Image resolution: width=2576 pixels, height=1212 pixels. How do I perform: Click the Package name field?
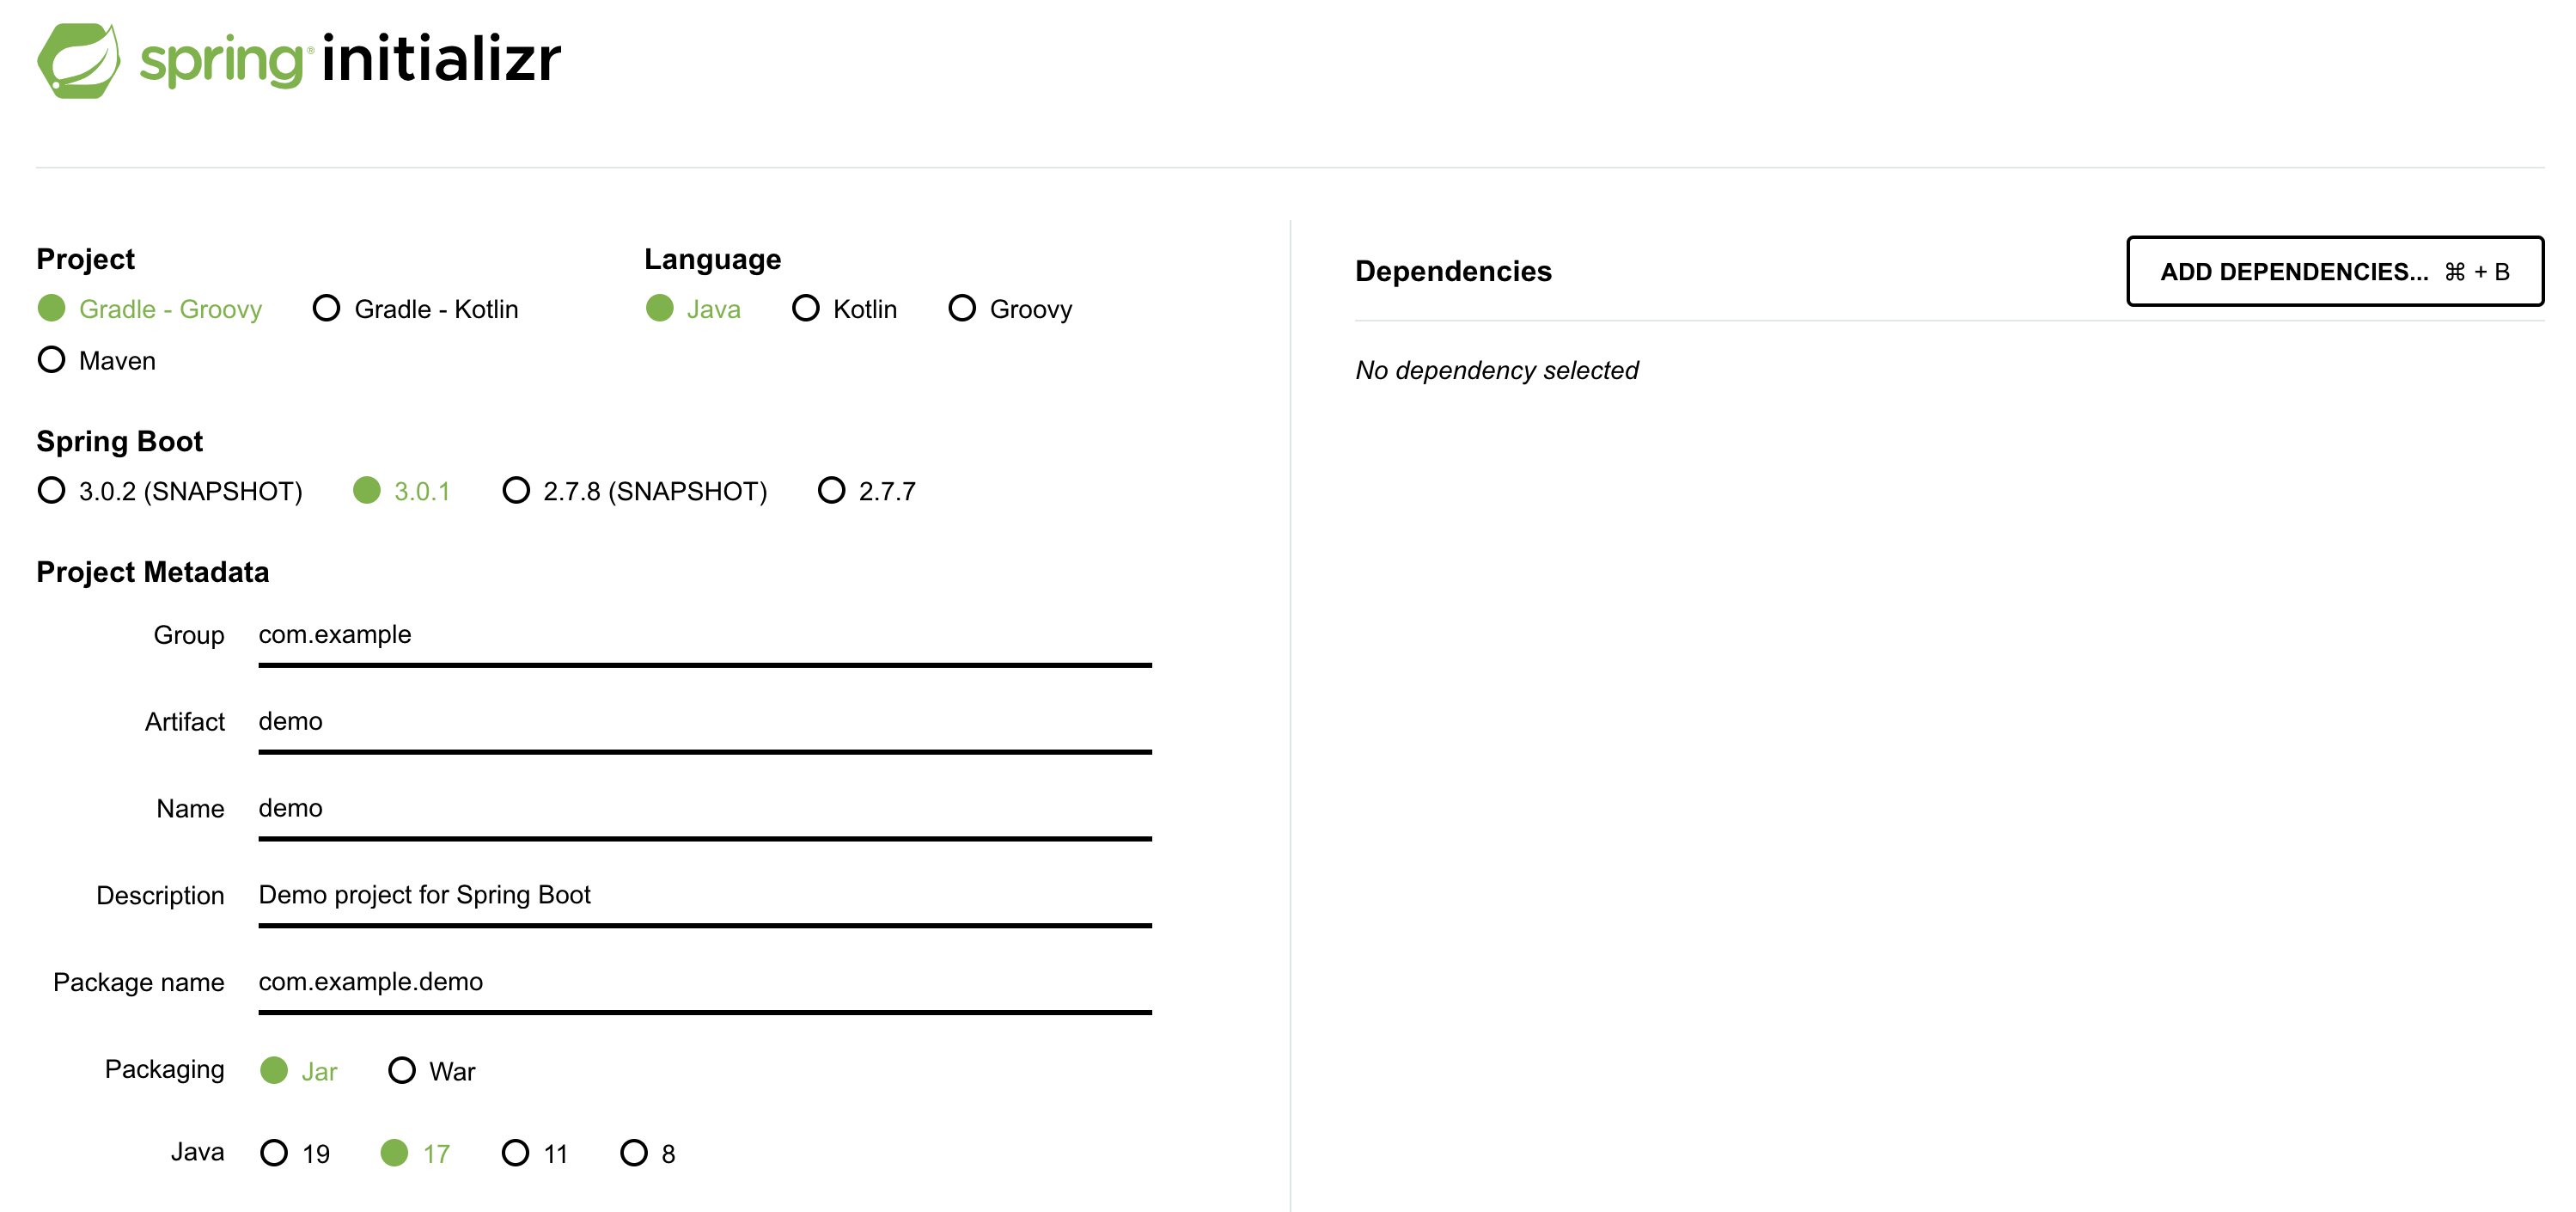pos(704,982)
